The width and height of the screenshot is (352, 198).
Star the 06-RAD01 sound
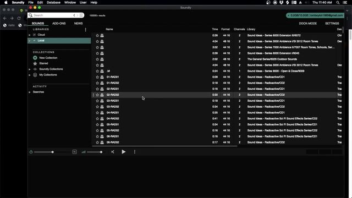coord(97,136)
